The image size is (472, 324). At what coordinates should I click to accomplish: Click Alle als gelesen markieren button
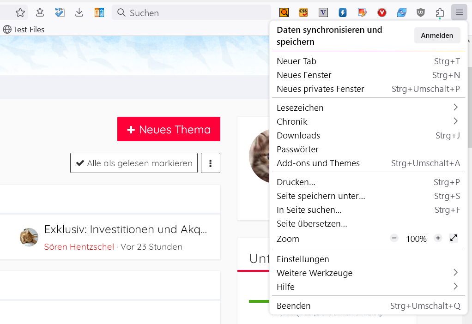134,163
